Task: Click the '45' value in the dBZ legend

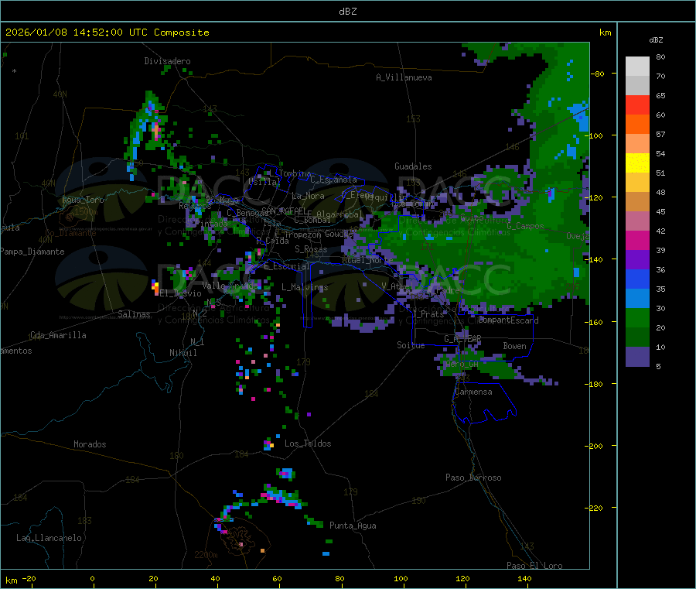Action: [x=660, y=212]
